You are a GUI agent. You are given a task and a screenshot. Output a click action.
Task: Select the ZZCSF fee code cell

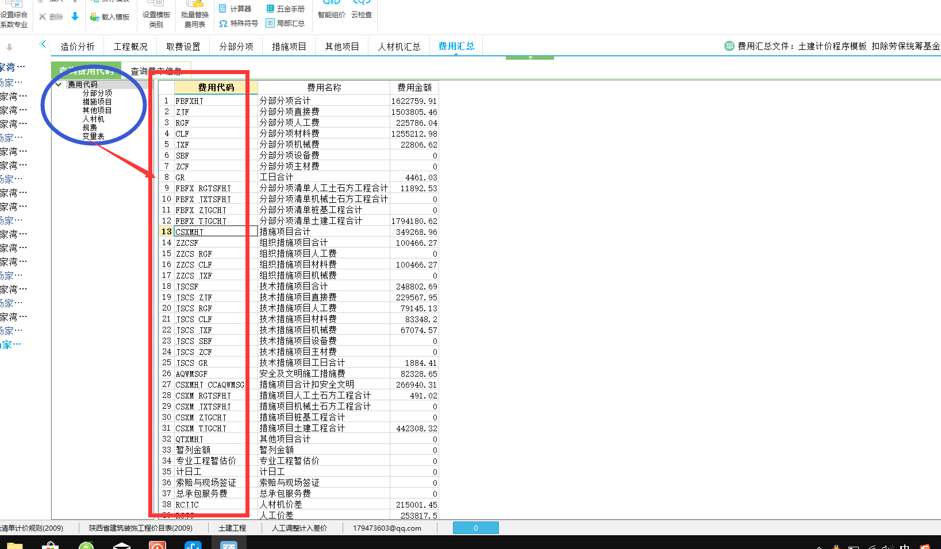point(216,242)
